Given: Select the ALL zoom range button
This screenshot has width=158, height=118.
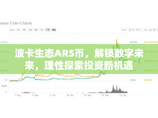Looking at the screenshot, I should click(54, 30).
